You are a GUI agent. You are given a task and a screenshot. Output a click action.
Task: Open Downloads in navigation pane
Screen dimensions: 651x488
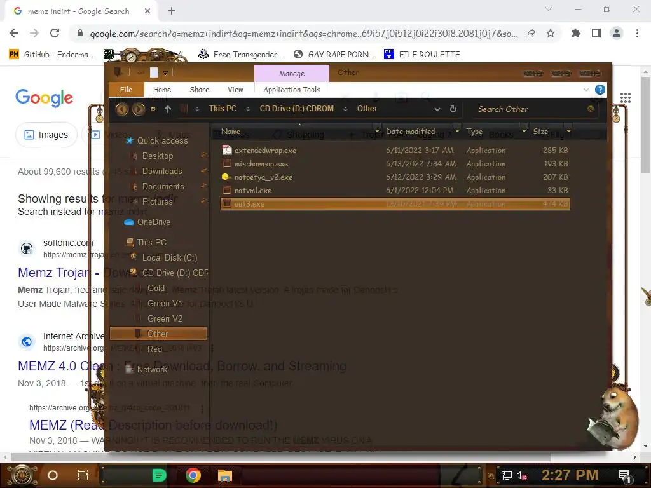point(162,172)
